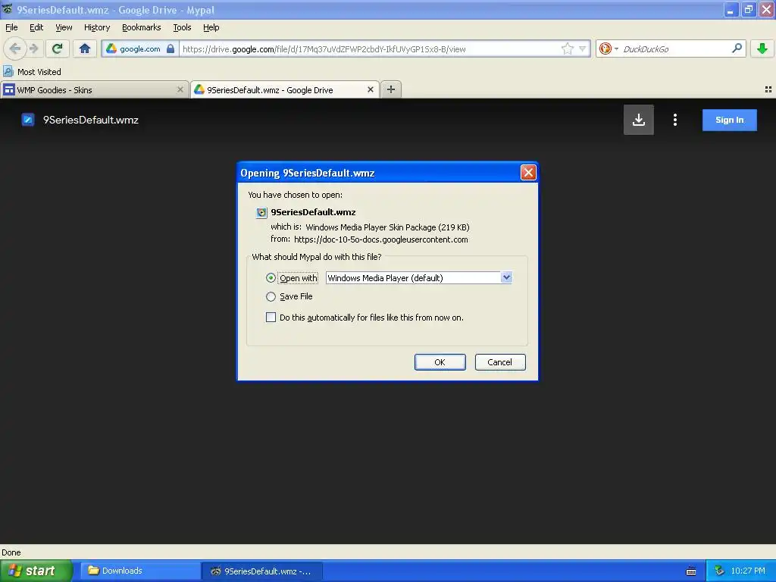The height and width of the screenshot is (582, 776).
Task: Open the Help menu
Action: [211, 27]
